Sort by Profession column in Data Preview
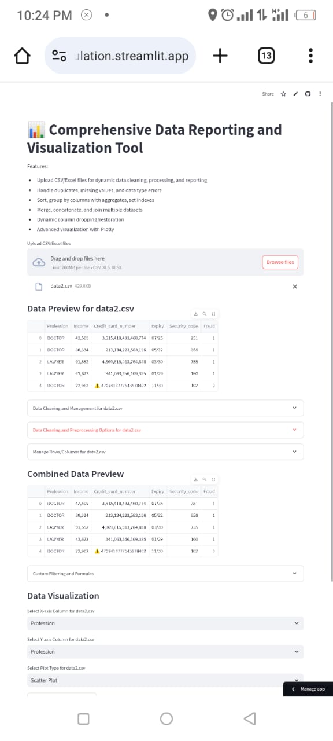 click(57, 326)
